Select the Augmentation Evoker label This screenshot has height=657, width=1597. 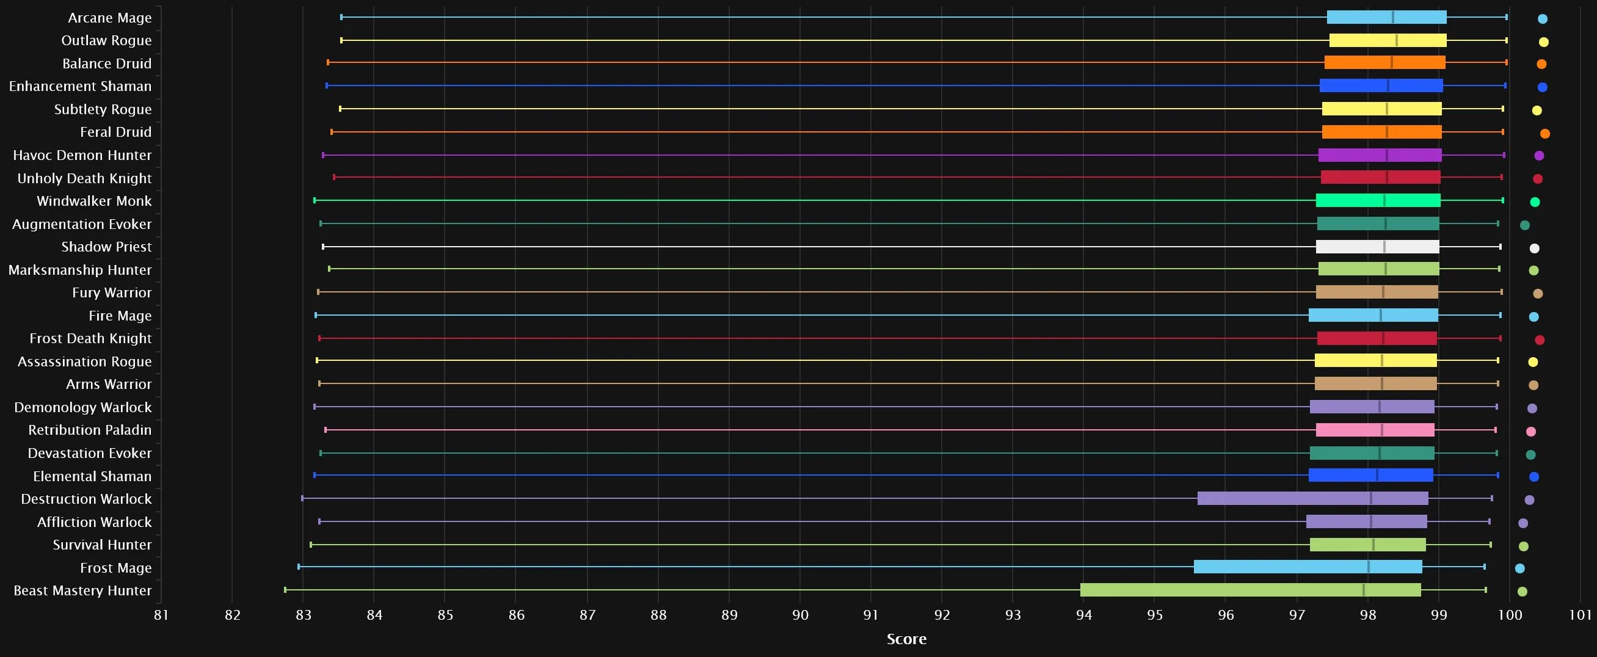click(x=82, y=224)
